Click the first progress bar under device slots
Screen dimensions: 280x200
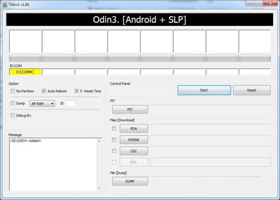[x=25, y=58]
